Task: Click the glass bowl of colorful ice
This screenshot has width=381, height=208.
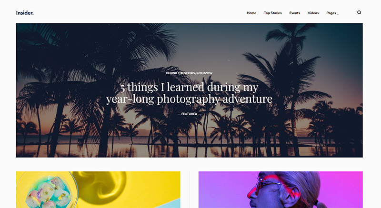Action: coord(47,190)
